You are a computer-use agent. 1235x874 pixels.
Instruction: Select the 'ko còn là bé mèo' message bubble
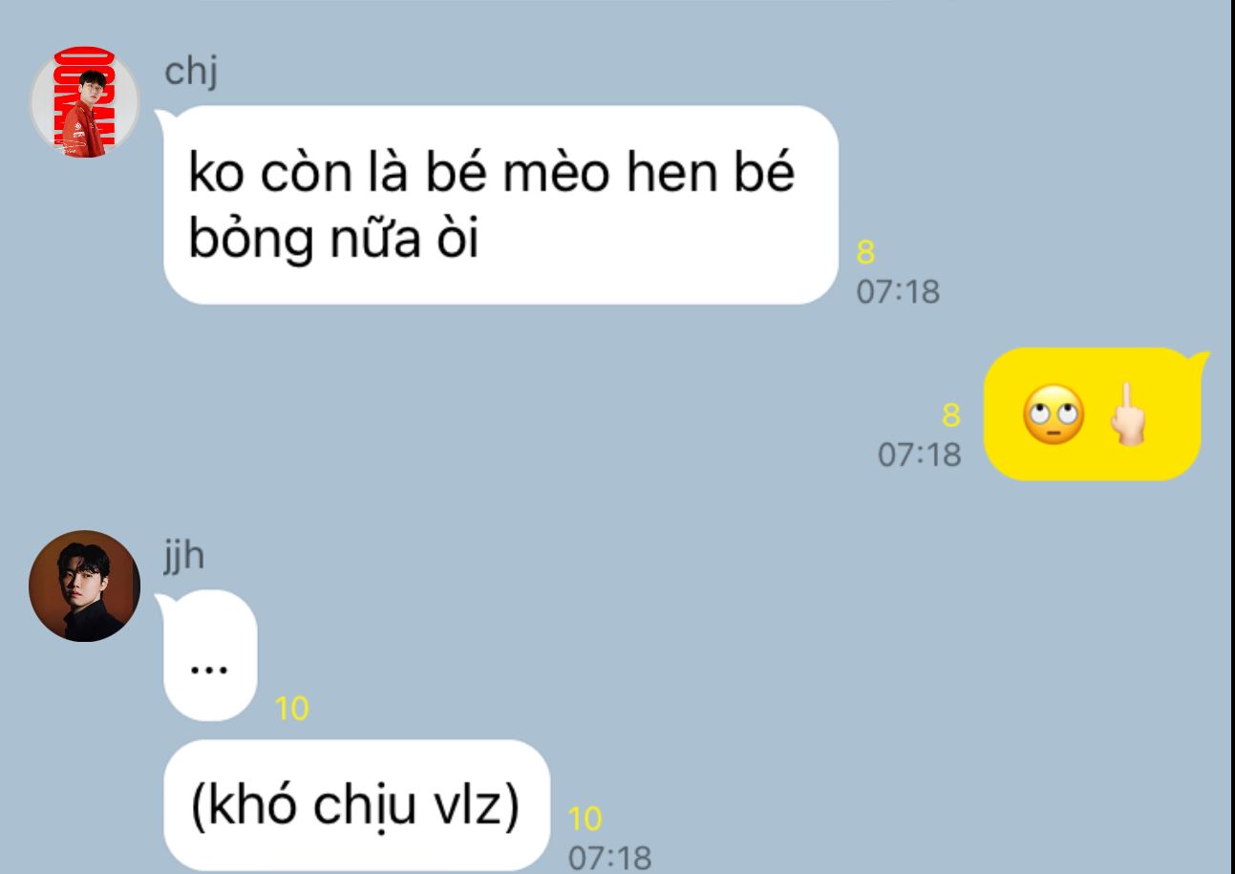(500, 204)
